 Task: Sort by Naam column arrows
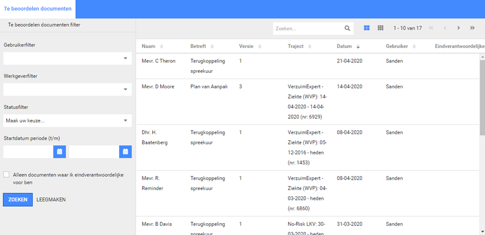161,46
